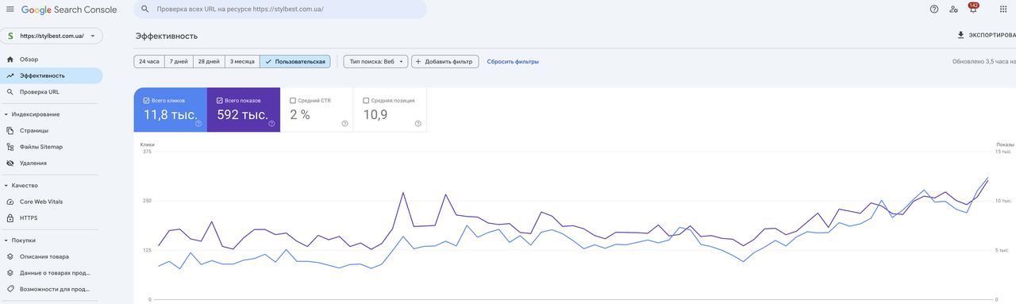Open users and permissions icon
The height and width of the screenshot is (304, 1016).
click(x=953, y=10)
